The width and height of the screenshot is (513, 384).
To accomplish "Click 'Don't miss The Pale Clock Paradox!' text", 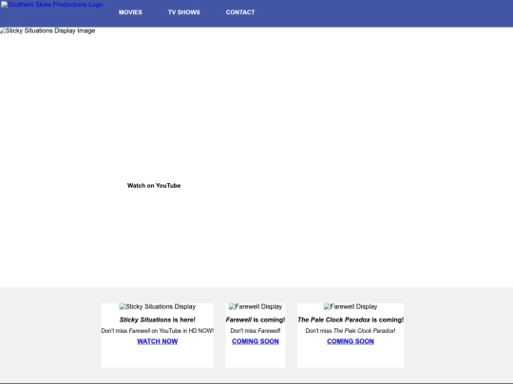I will [x=351, y=331].
